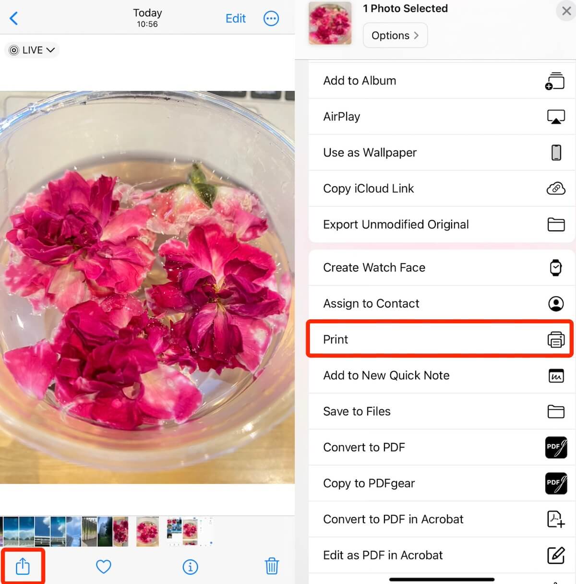
Task: Expand the LIVE photo dropdown
Action: tap(32, 50)
